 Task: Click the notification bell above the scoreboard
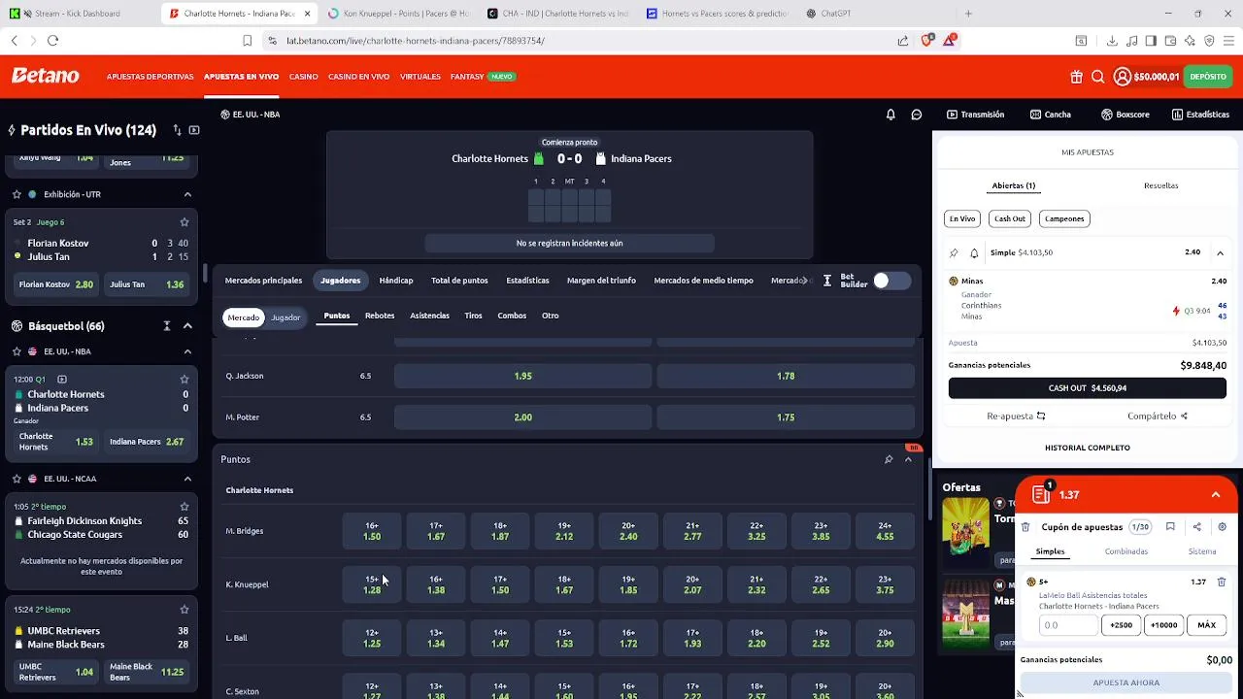890,115
